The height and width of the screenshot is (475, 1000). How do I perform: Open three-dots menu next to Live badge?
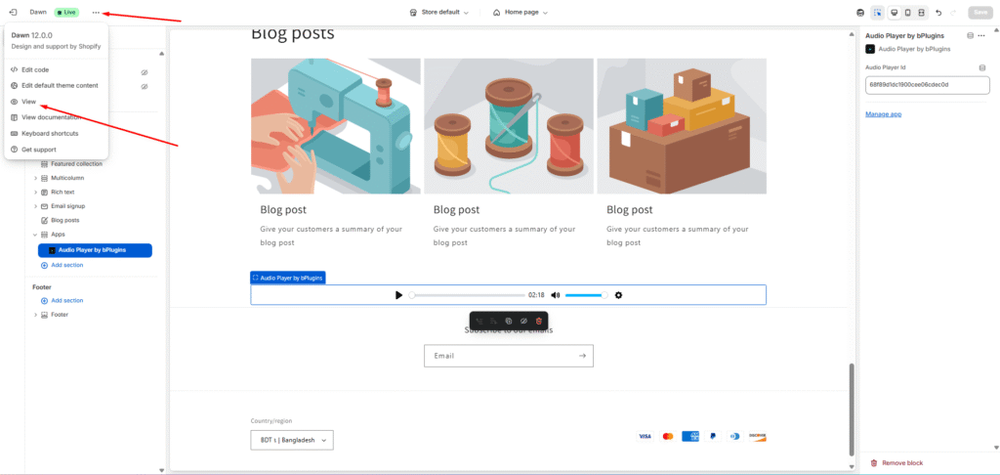(x=96, y=13)
